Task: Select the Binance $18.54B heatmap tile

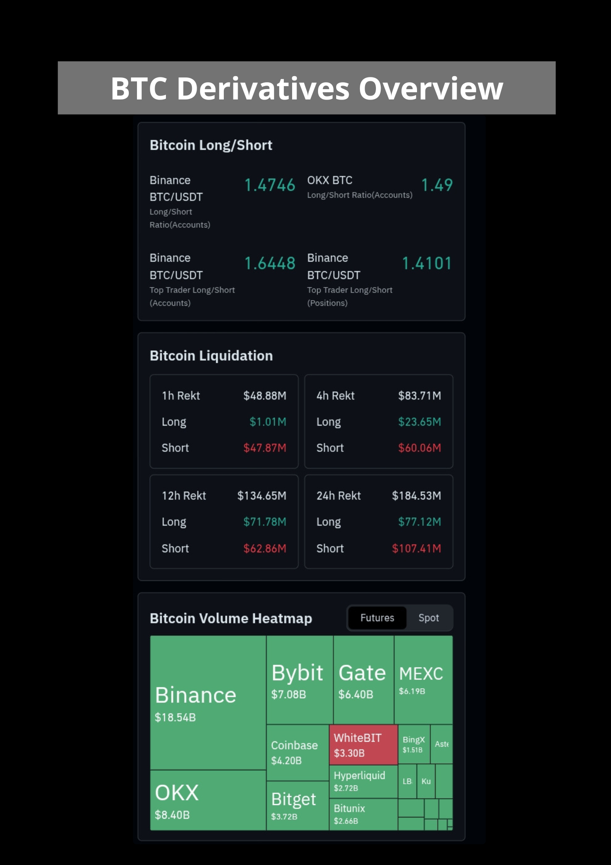Action: coord(208,702)
